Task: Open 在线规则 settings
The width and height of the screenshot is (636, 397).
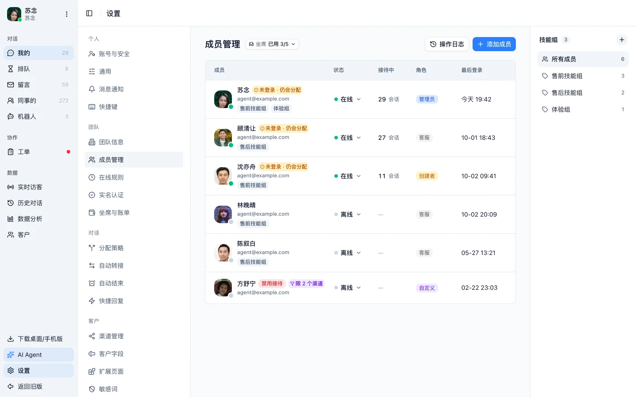Action: pyautogui.click(x=134, y=177)
